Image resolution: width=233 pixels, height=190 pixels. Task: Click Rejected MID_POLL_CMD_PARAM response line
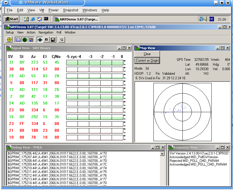click(194, 161)
